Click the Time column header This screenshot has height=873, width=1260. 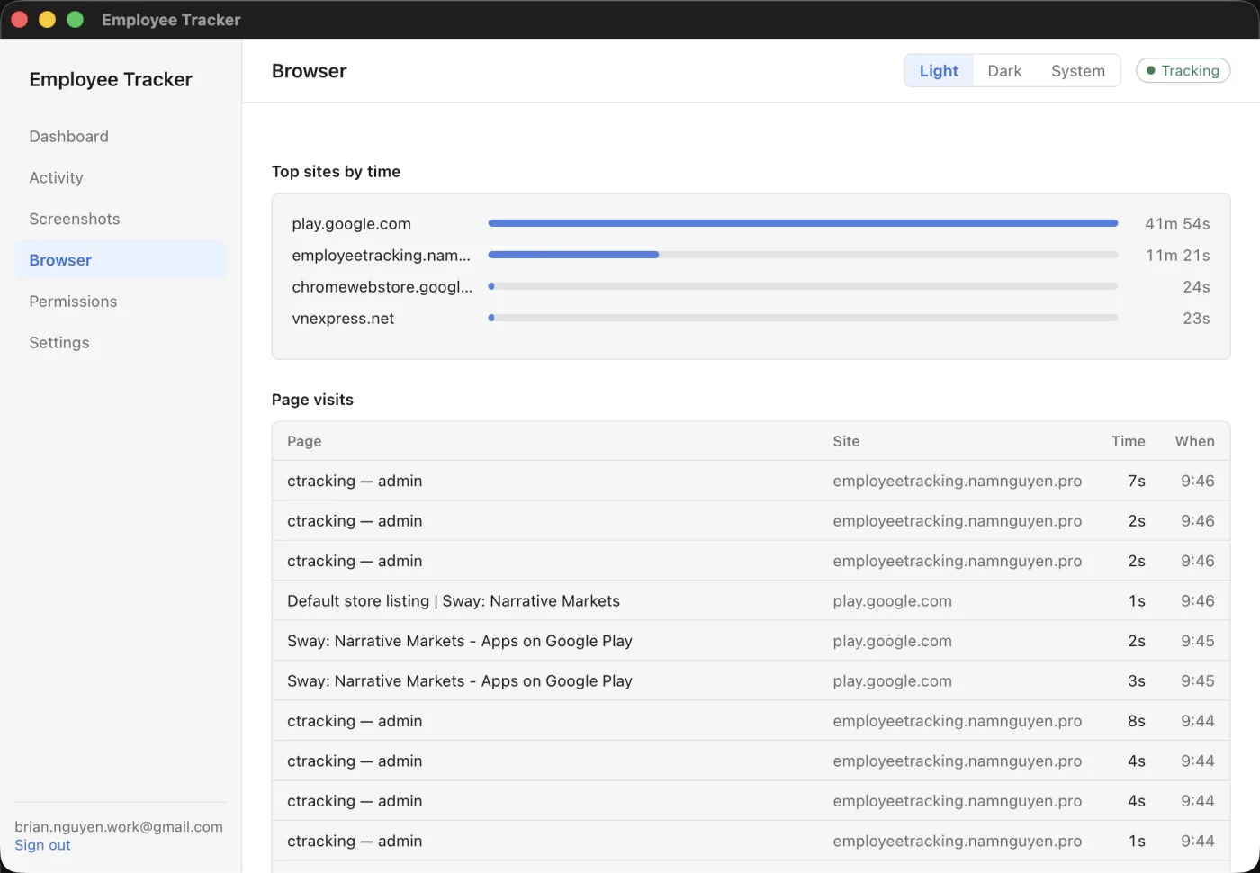[x=1128, y=441]
